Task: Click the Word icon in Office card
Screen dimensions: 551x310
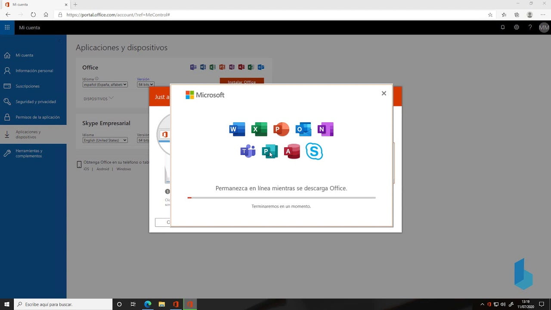Action: pos(203,67)
